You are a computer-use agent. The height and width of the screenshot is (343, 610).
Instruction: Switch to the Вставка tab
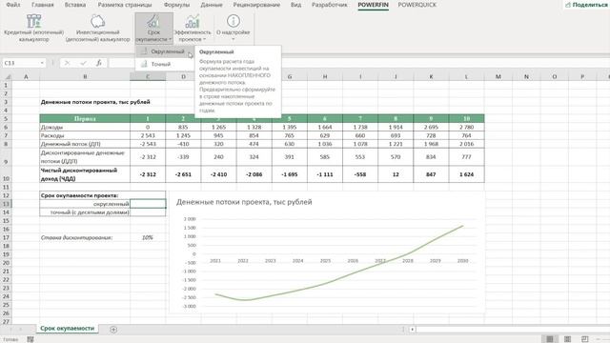pyautogui.click(x=75, y=5)
